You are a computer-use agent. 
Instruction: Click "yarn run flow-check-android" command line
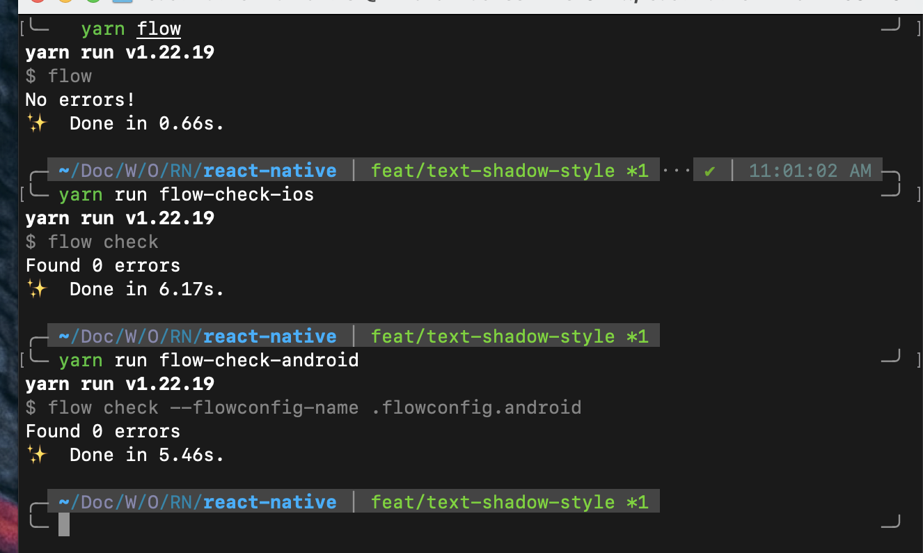pyautogui.click(x=209, y=360)
